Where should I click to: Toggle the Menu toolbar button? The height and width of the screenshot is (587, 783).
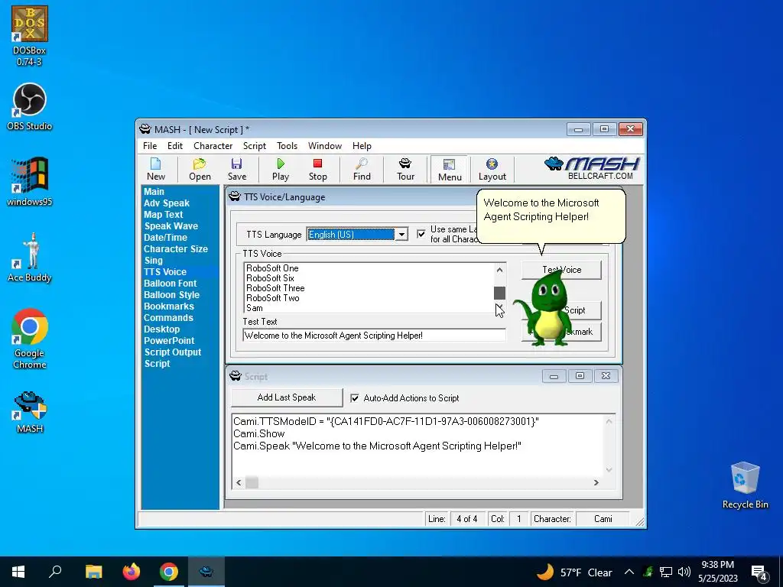click(450, 170)
